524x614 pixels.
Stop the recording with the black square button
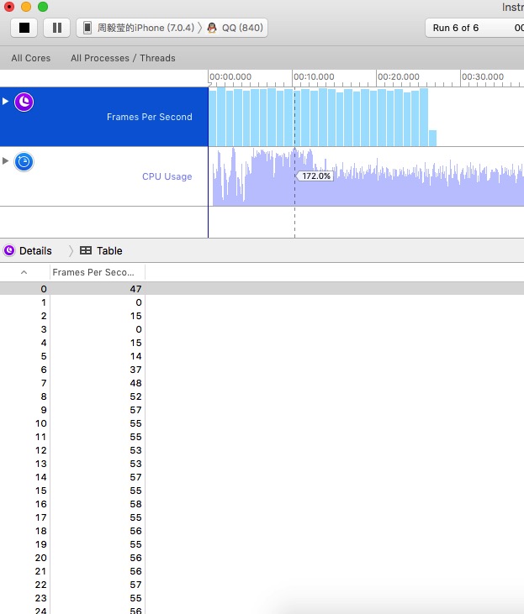pyautogui.click(x=24, y=28)
